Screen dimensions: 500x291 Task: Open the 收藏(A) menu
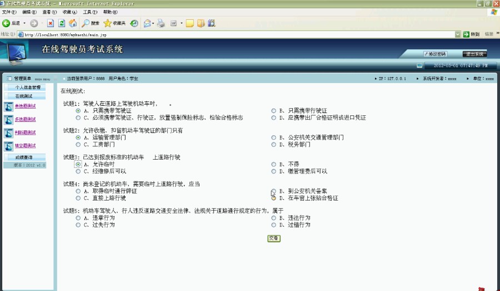[70, 12]
